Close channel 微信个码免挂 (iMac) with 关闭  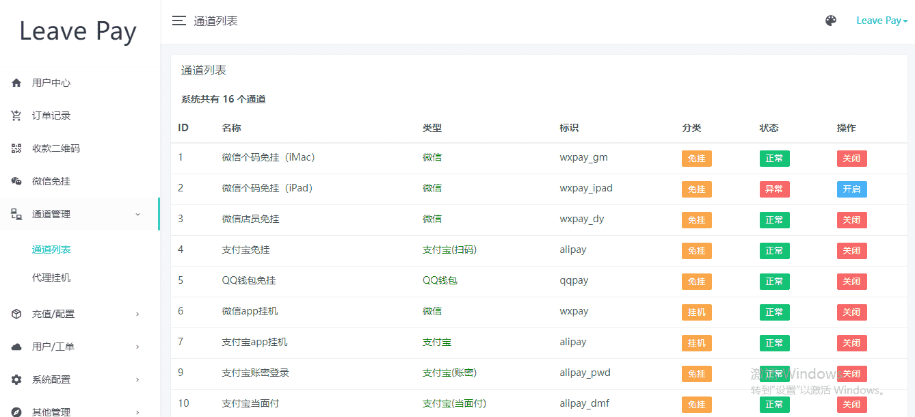point(851,159)
